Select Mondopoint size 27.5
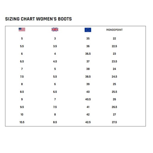Screen dimensions: 153x153 (x=114, y=122)
